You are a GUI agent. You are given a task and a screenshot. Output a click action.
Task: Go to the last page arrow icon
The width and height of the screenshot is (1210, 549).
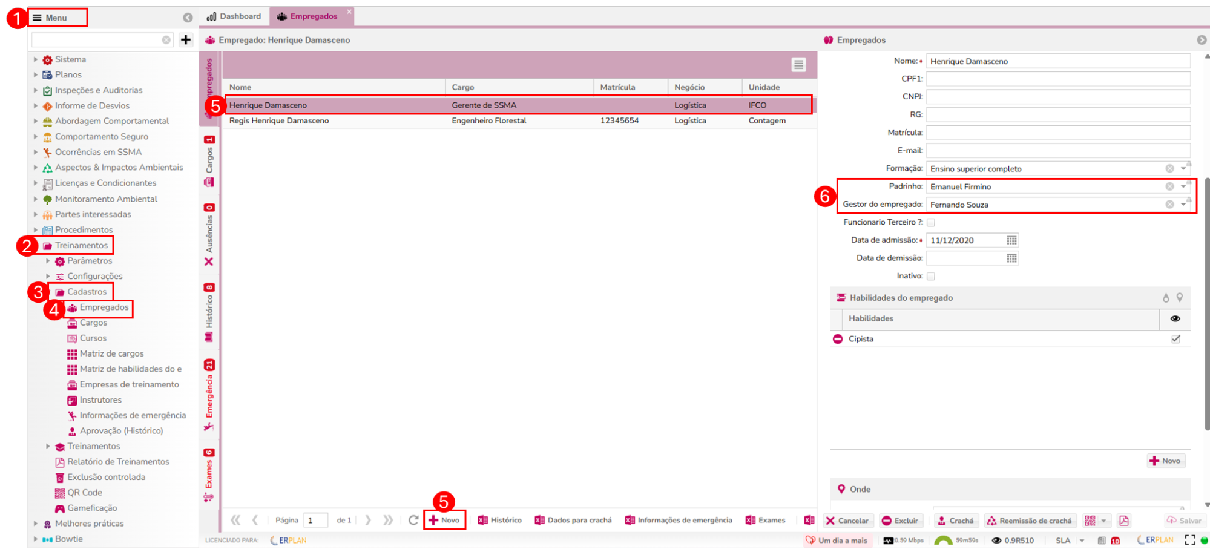point(388,520)
